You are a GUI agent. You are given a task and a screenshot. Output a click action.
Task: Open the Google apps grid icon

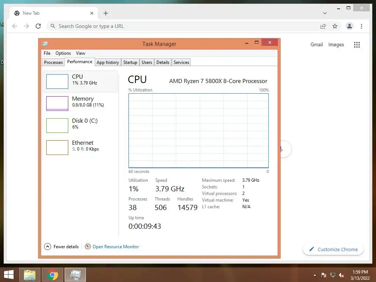tap(357, 44)
